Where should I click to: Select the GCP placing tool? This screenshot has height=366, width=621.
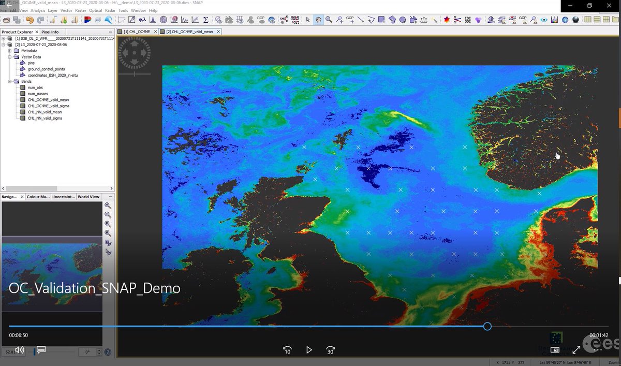(350, 20)
